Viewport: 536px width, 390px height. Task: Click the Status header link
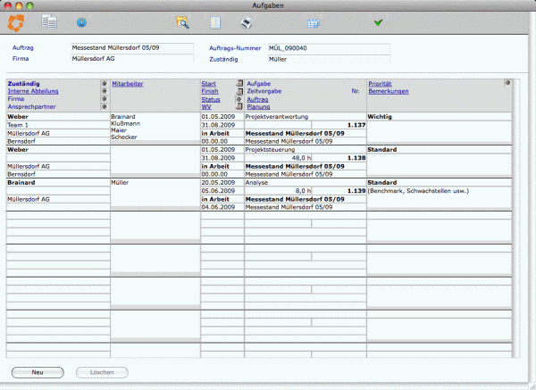coord(211,99)
